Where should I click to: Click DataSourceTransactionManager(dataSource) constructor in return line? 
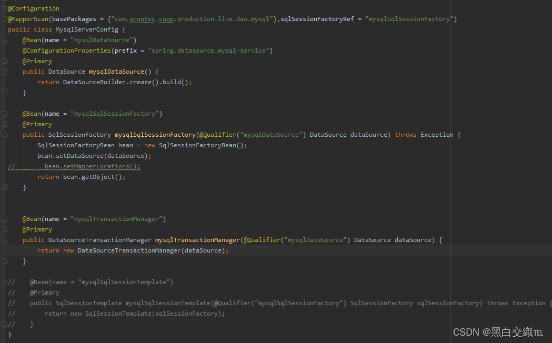point(152,250)
